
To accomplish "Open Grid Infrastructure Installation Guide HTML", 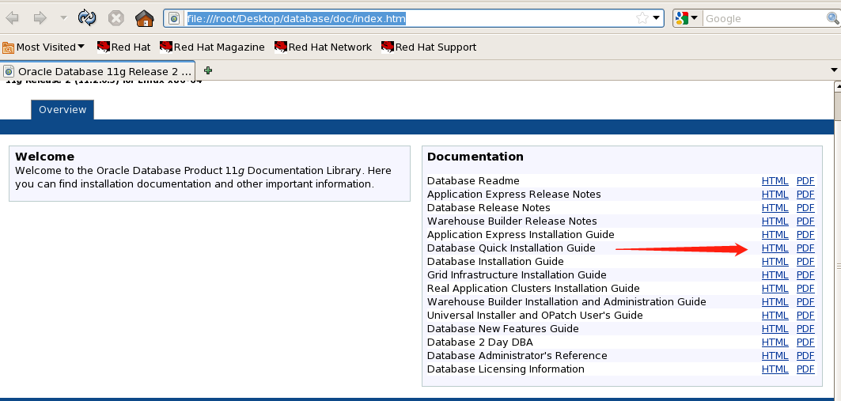I will pyautogui.click(x=775, y=275).
